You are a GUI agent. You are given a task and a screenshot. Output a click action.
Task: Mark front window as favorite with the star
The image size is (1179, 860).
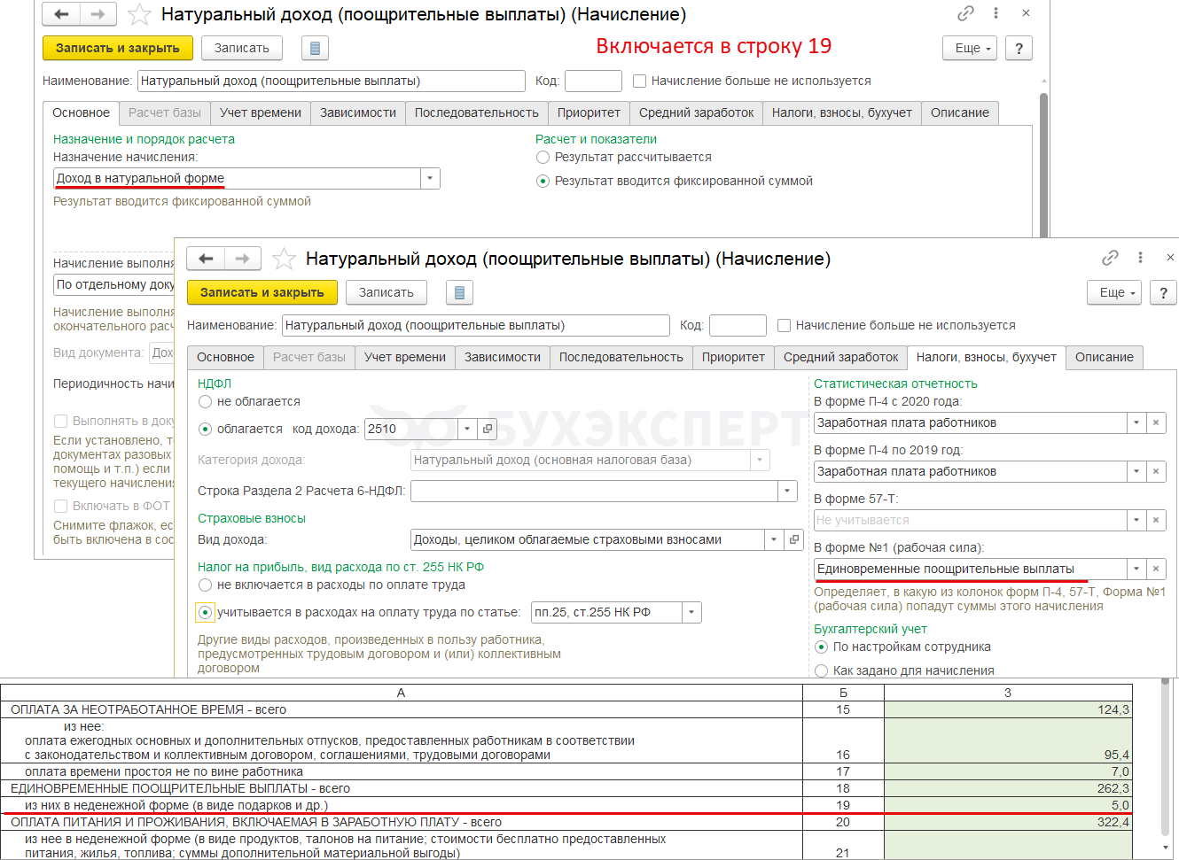pyautogui.click(x=284, y=259)
